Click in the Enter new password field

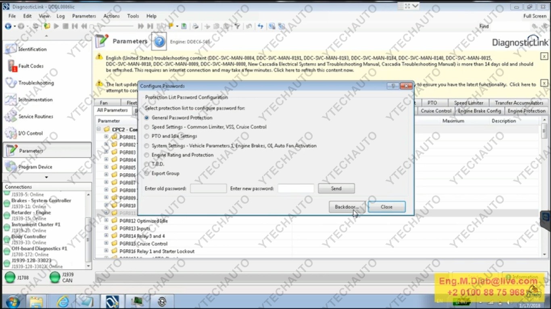click(296, 188)
